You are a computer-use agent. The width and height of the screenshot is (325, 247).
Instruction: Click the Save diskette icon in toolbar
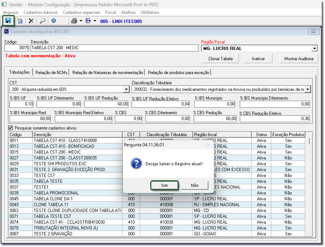click(8, 21)
